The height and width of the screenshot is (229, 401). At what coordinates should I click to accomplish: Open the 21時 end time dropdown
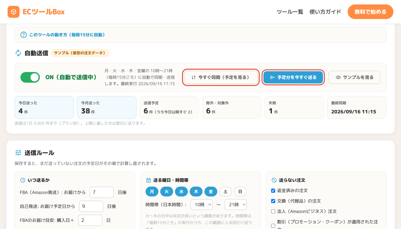pos(236,205)
